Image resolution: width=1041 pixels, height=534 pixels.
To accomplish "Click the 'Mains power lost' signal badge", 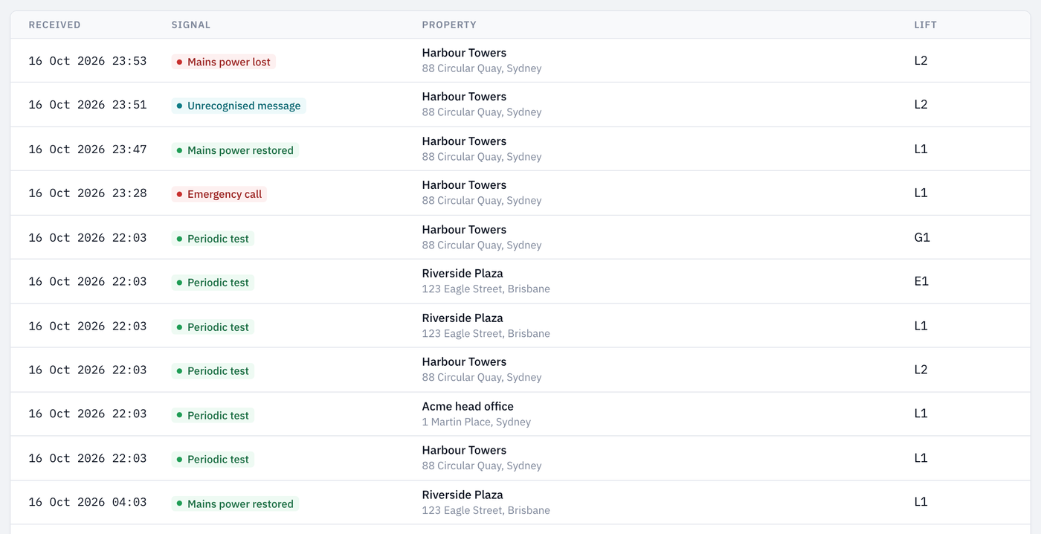I will (224, 62).
